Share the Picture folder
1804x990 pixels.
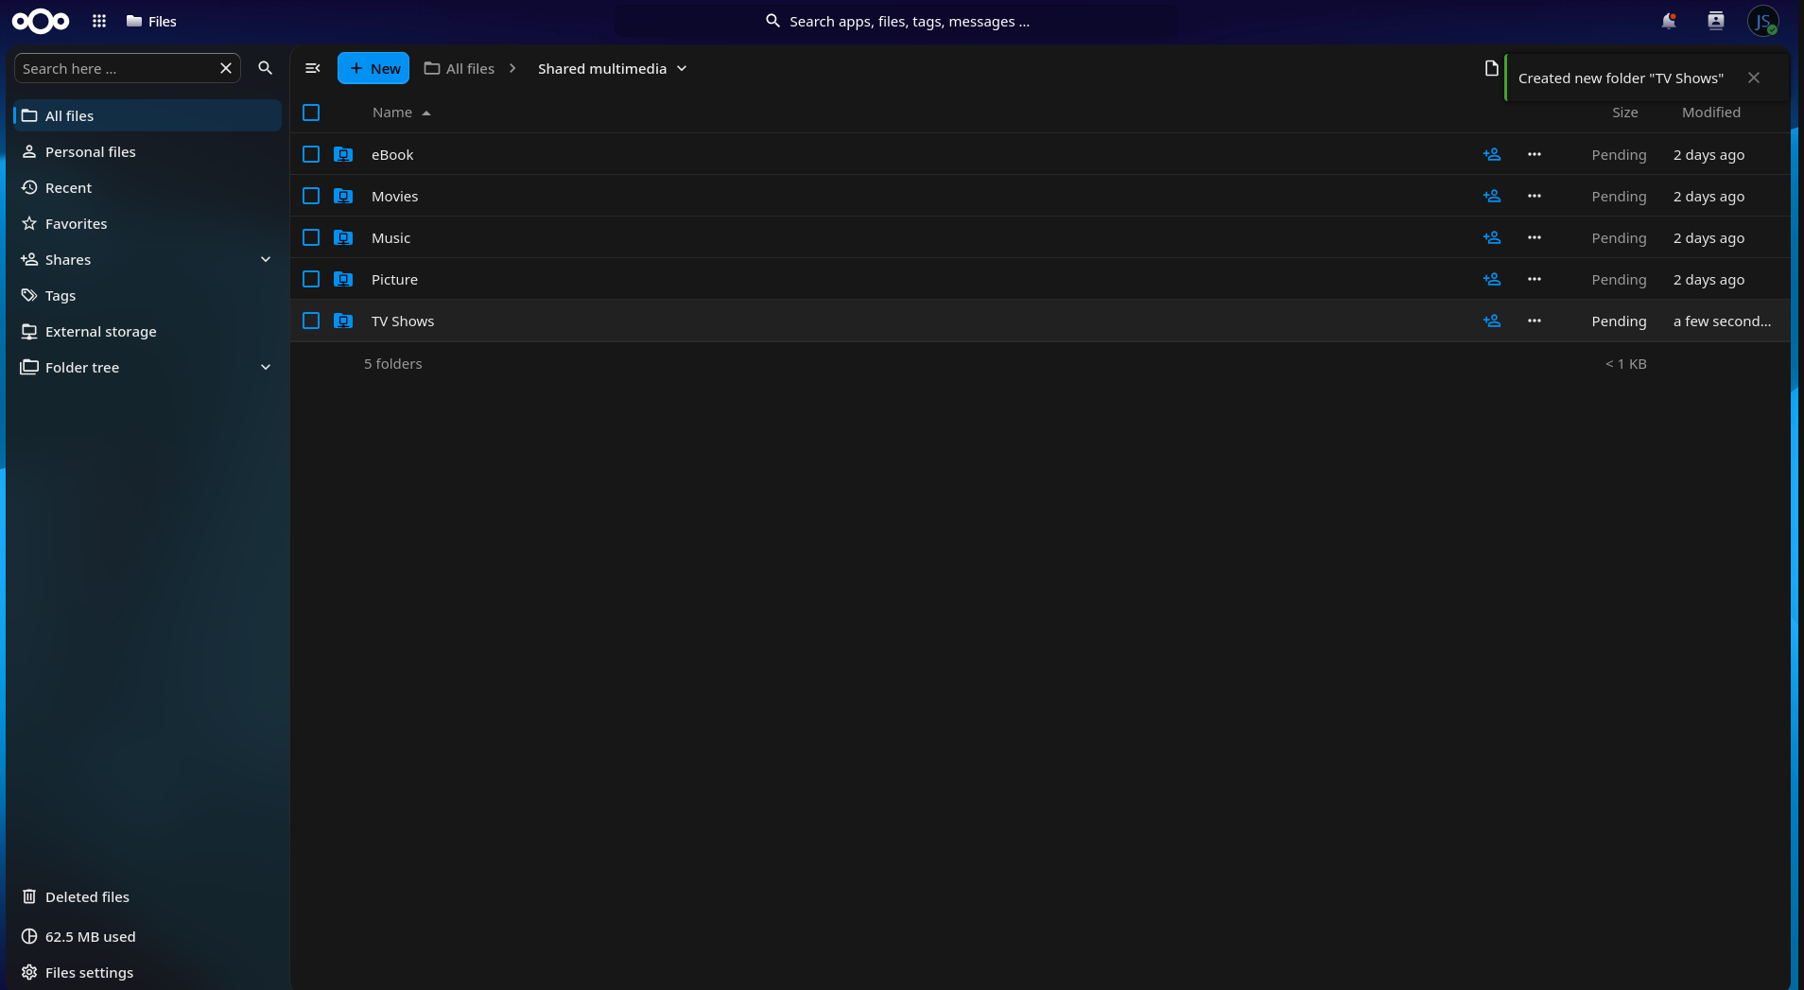pos(1492,279)
